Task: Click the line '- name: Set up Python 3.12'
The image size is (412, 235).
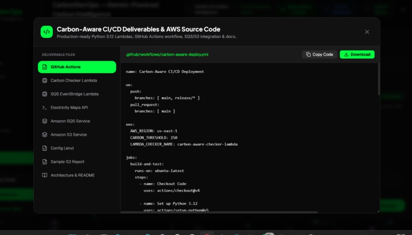Action: coord(168,203)
